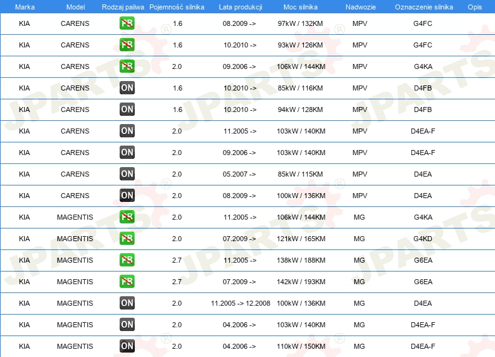The width and height of the screenshot is (495, 357).
Task: Click engine code D4FB in the 94kW row
Action: [423, 110]
